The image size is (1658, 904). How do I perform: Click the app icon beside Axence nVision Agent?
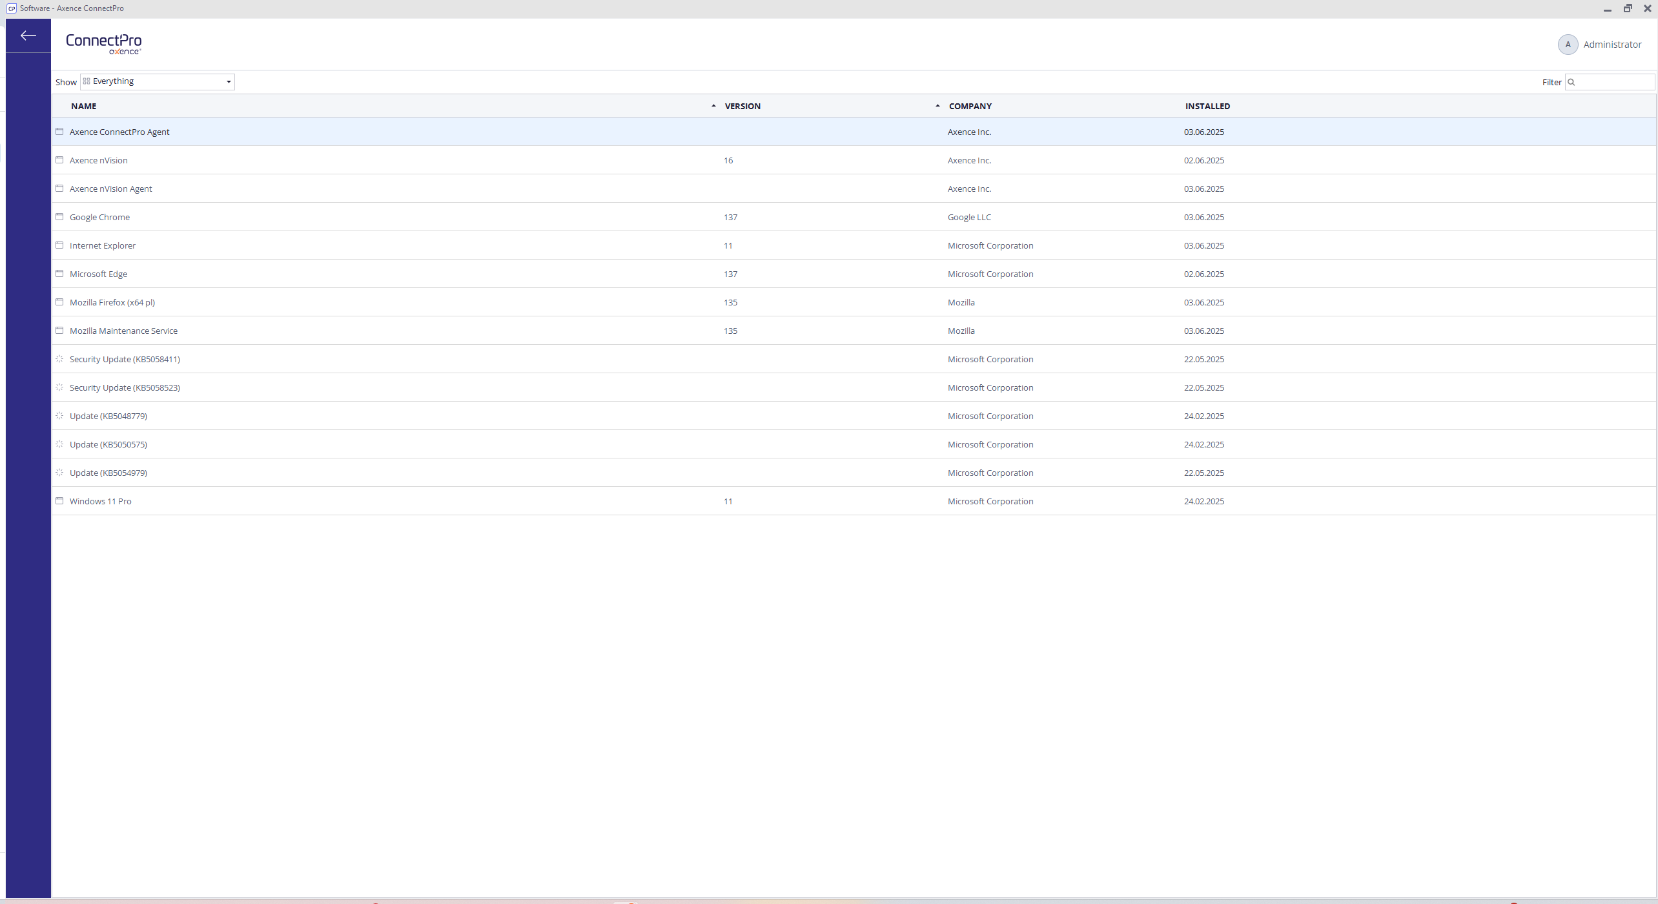59,189
